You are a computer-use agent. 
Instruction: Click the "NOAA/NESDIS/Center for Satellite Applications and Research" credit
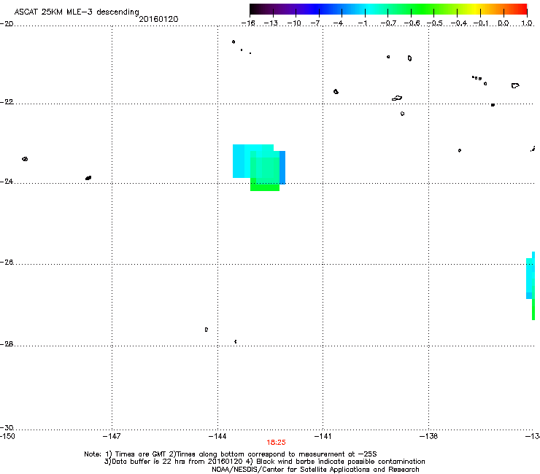315,470
